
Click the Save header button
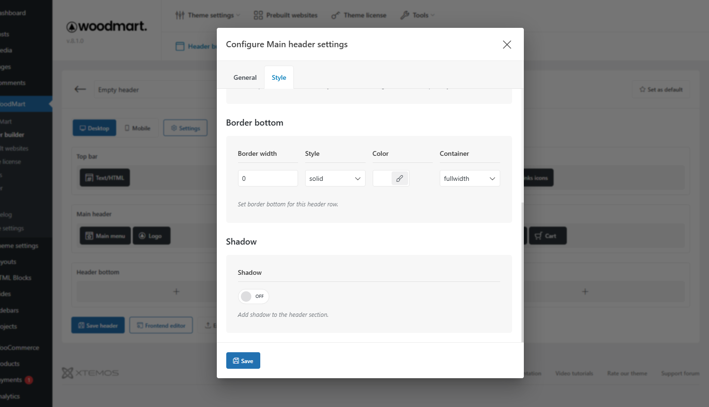click(x=98, y=325)
